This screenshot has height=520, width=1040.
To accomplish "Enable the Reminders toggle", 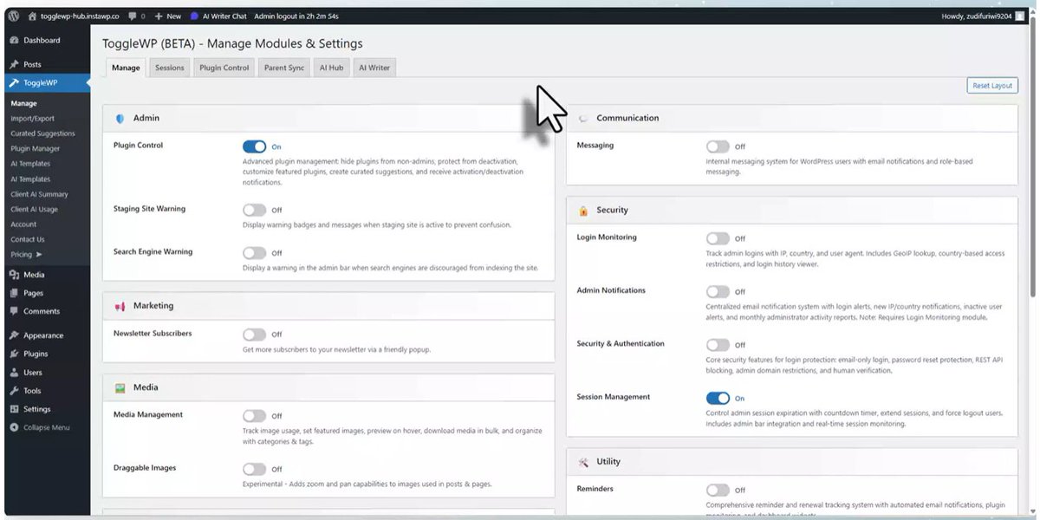I will [718, 490].
